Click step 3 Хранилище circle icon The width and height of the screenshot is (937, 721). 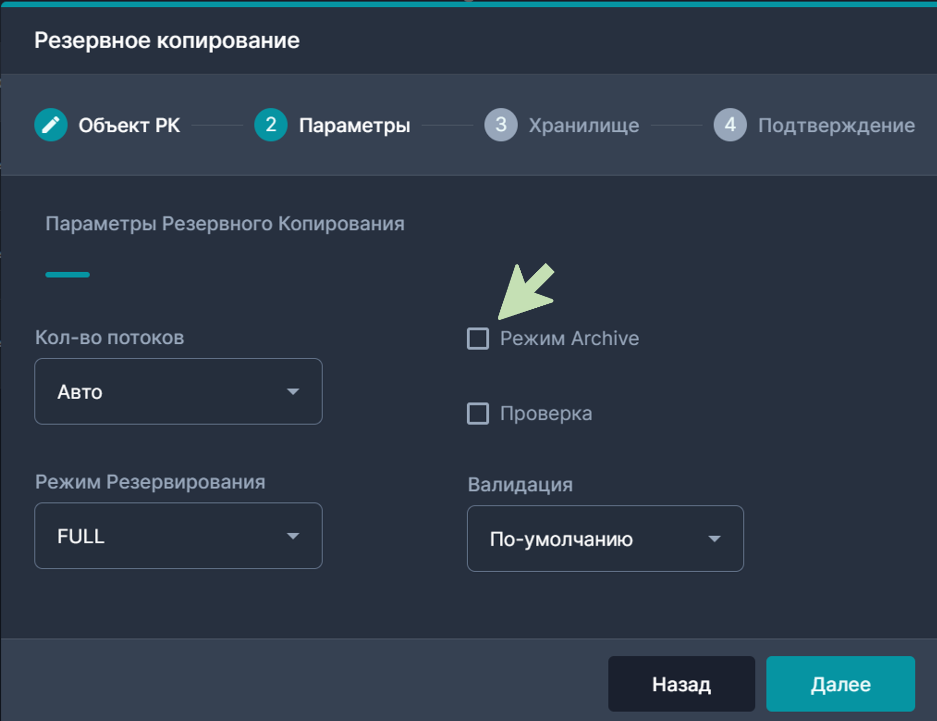(501, 125)
